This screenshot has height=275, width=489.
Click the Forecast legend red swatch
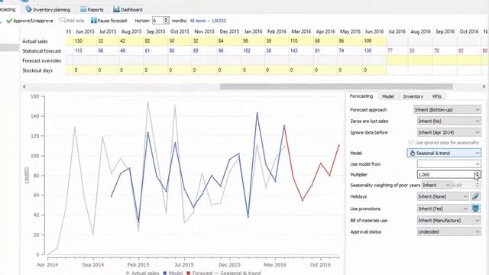(188, 273)
